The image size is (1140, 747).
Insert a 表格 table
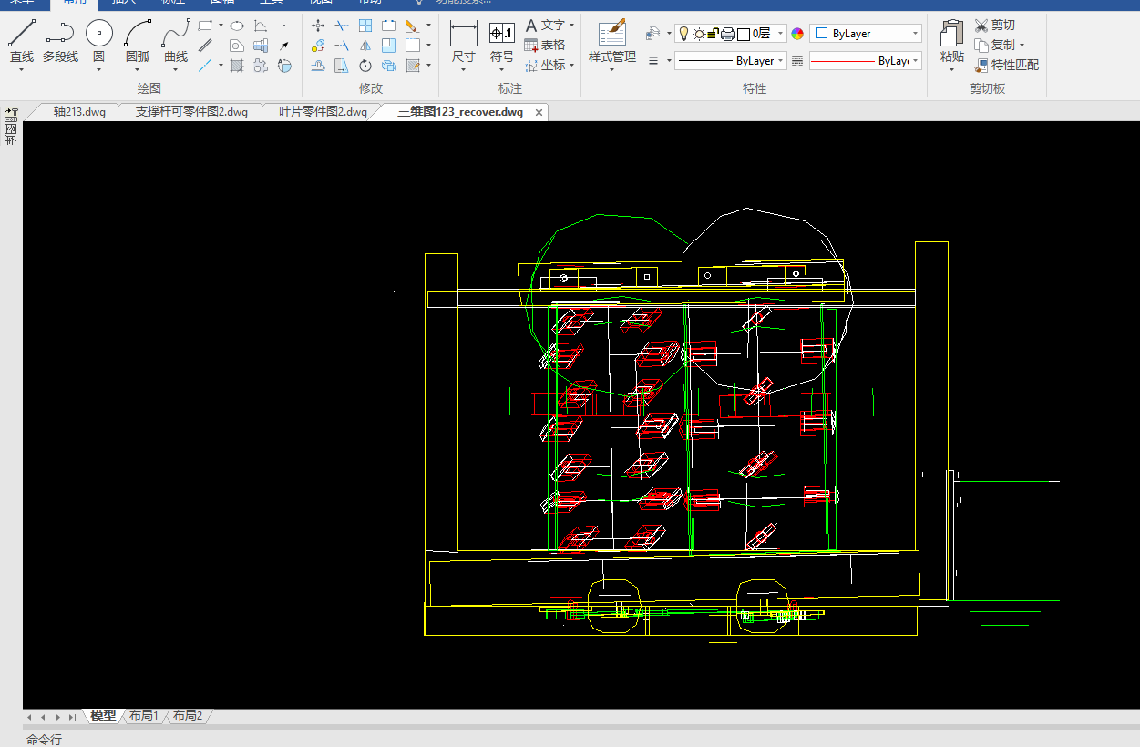point(544,45)
